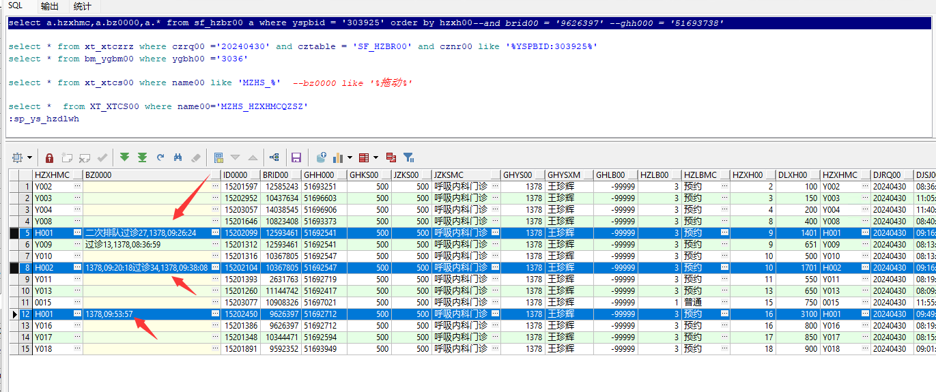Expand the red table view dropdown arrow
The height and width of the screenshot is (392, 936).
pyautogui.click(x=375, y=157)
